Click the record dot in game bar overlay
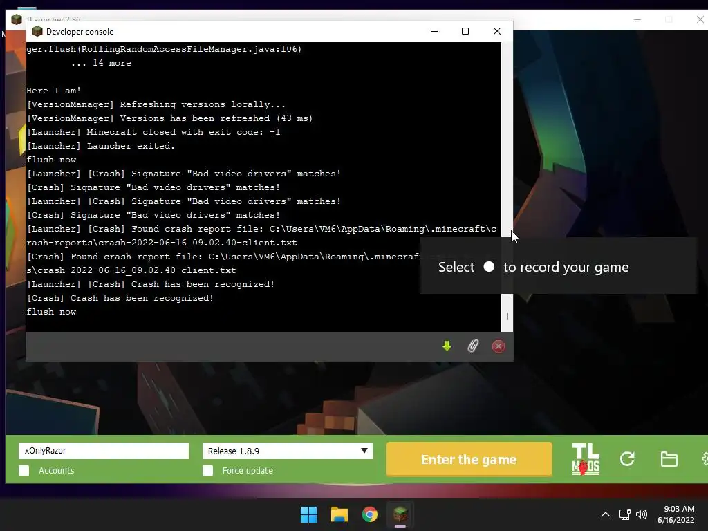The height and width of the screenshot is (531, 708). tap(489, 267)
